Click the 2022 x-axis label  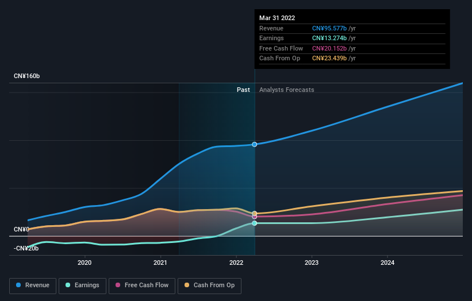click(x=236, y=263)
